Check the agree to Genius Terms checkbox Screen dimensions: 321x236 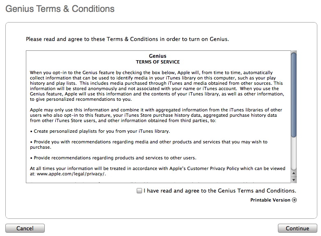[x=140, y=191]
